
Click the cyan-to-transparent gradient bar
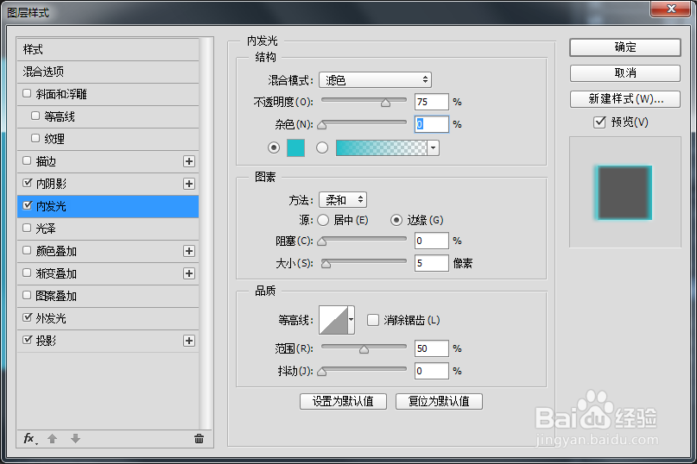[x=382, y=147]
